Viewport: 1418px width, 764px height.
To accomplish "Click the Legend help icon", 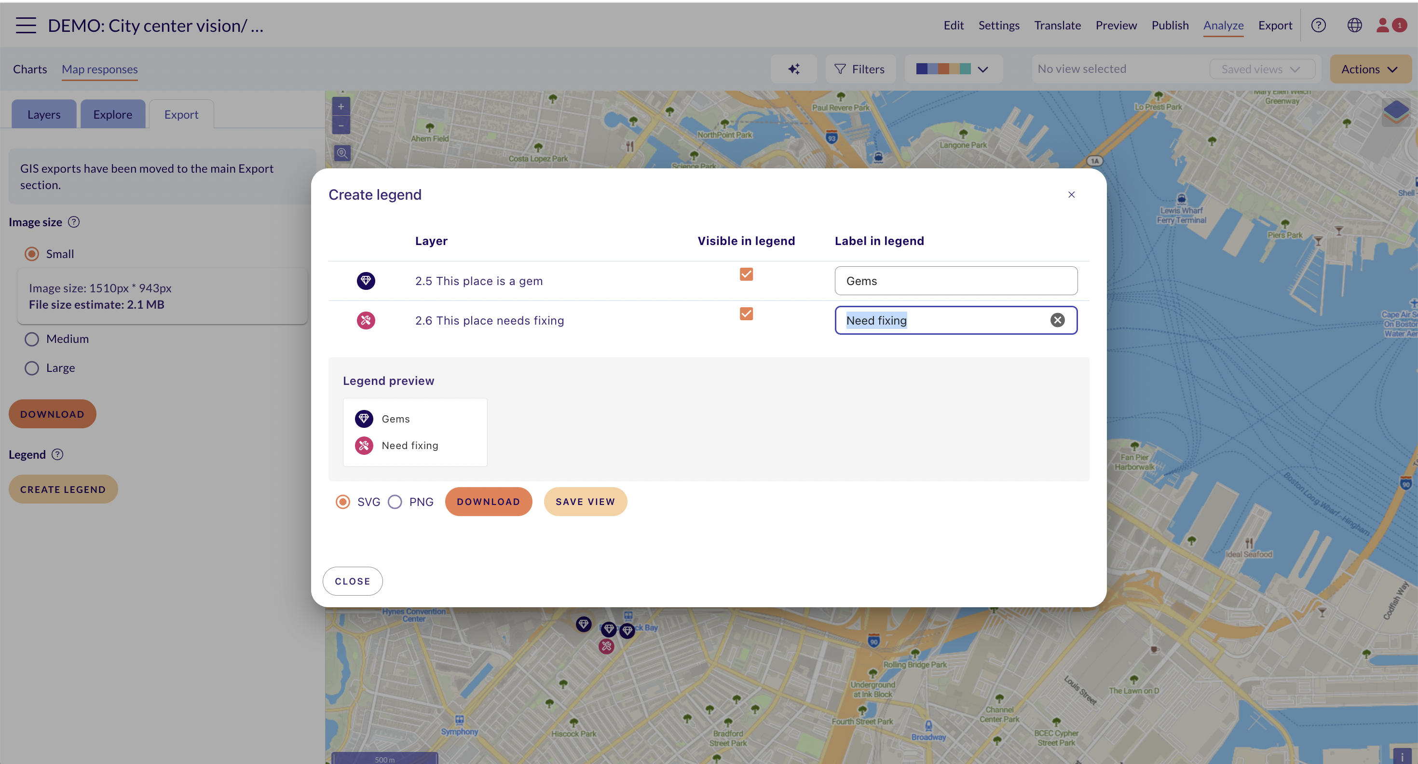I will [57, 455].
